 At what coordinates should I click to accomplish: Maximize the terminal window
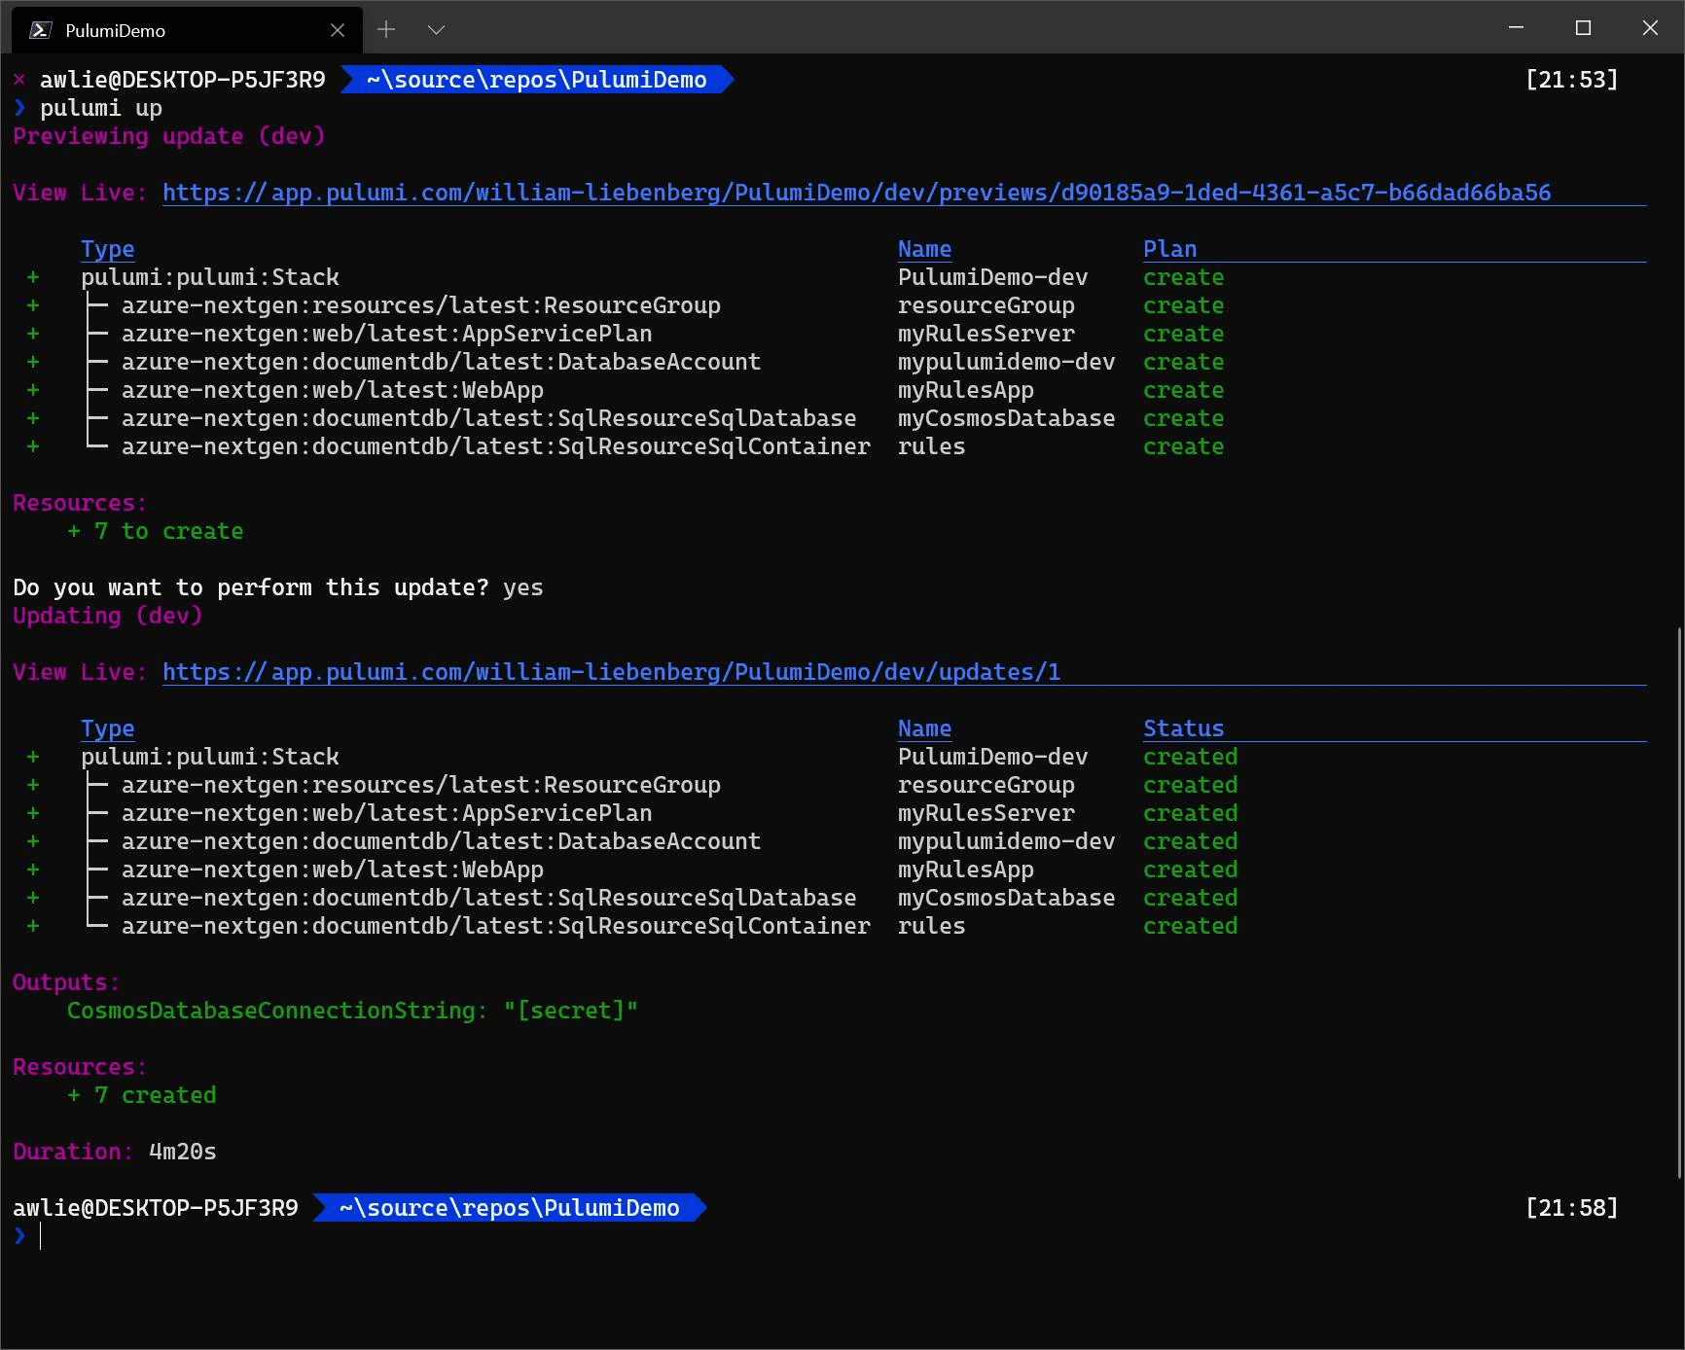pos(1583,28)
